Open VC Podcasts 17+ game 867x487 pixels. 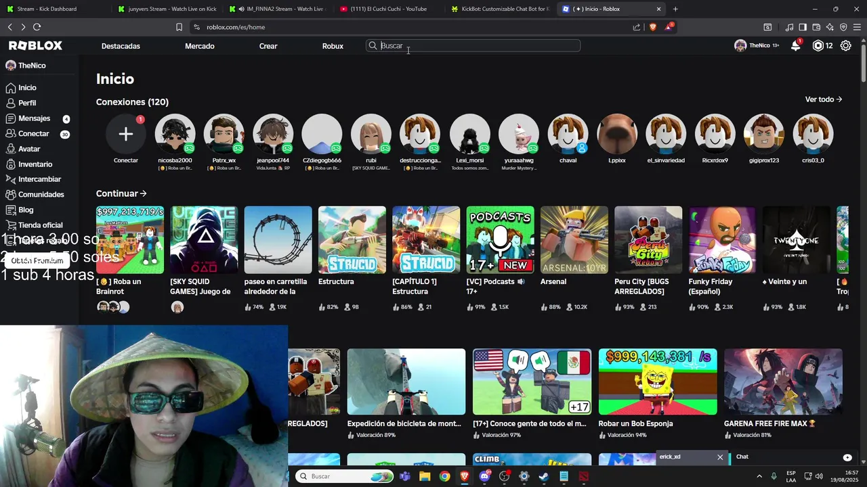[500, 240]
